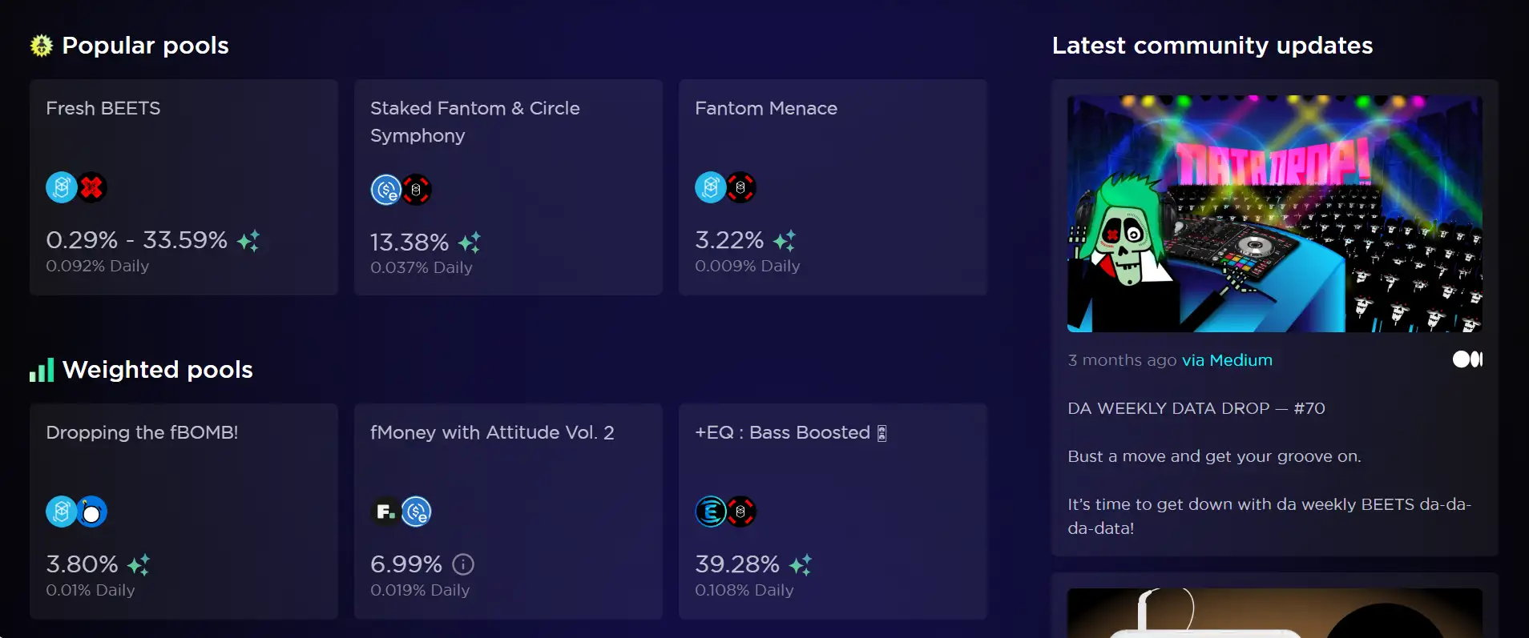Click the Medium logo icon in community update
This screenshot has width=1529, height=638.
[1467, 359]
